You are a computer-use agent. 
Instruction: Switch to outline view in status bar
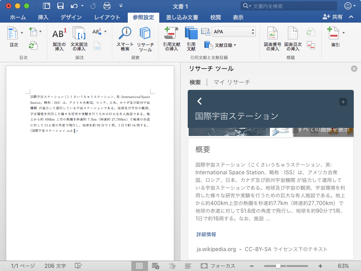(x=172, y=266)
